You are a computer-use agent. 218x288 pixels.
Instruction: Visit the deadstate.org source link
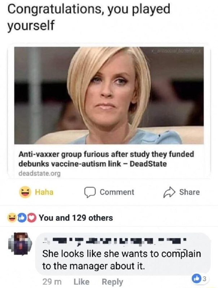tap(39, 174)
